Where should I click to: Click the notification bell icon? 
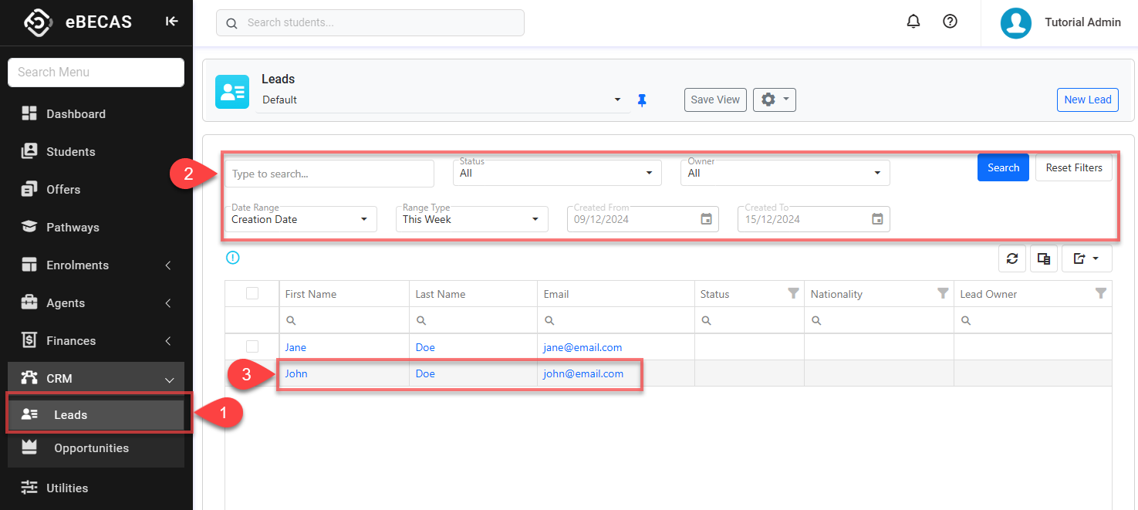[913, 22]
